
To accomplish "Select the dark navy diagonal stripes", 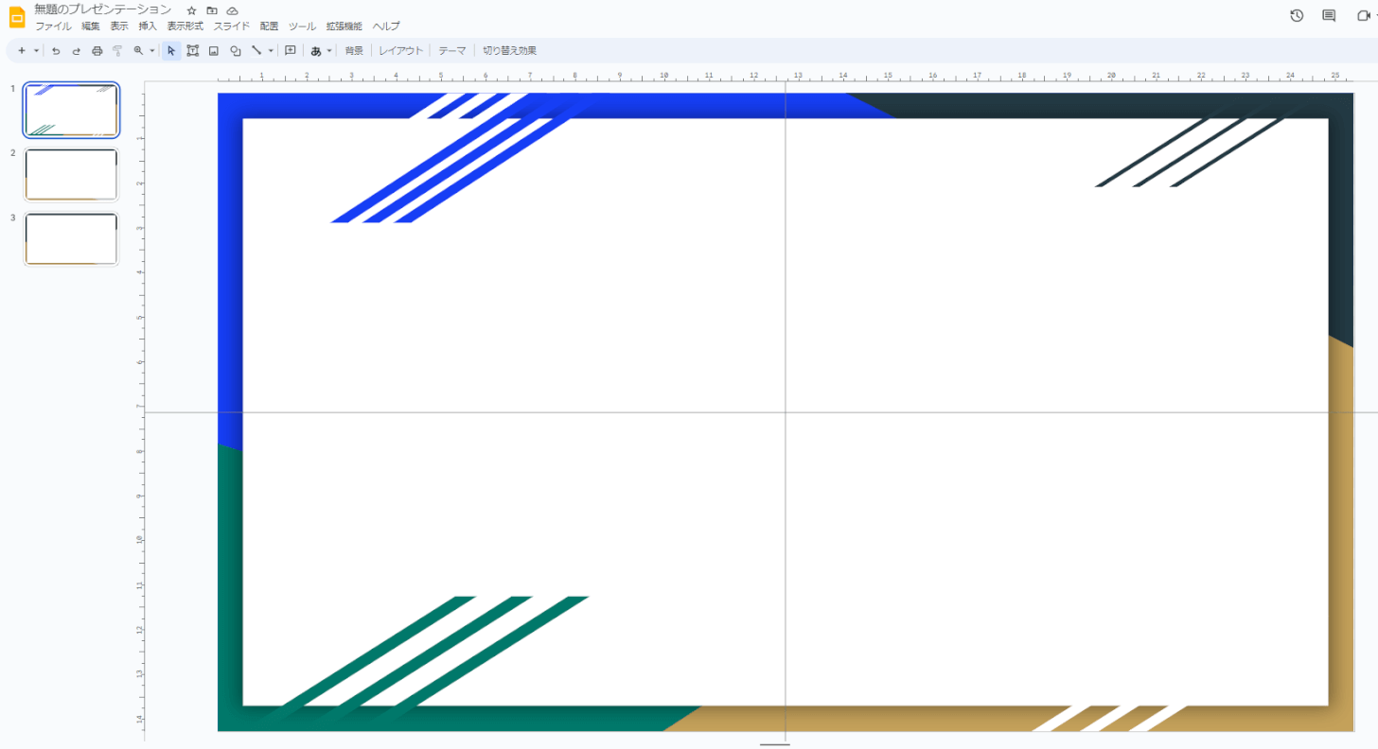I will coord(1197,149).
